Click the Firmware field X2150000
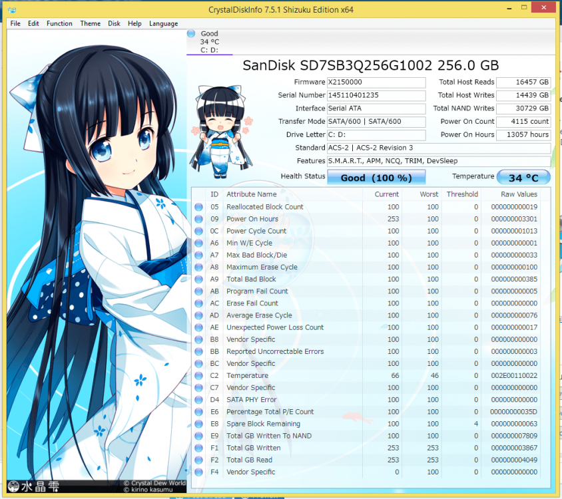This screenshot has width=562, height=499. (376, 82)
